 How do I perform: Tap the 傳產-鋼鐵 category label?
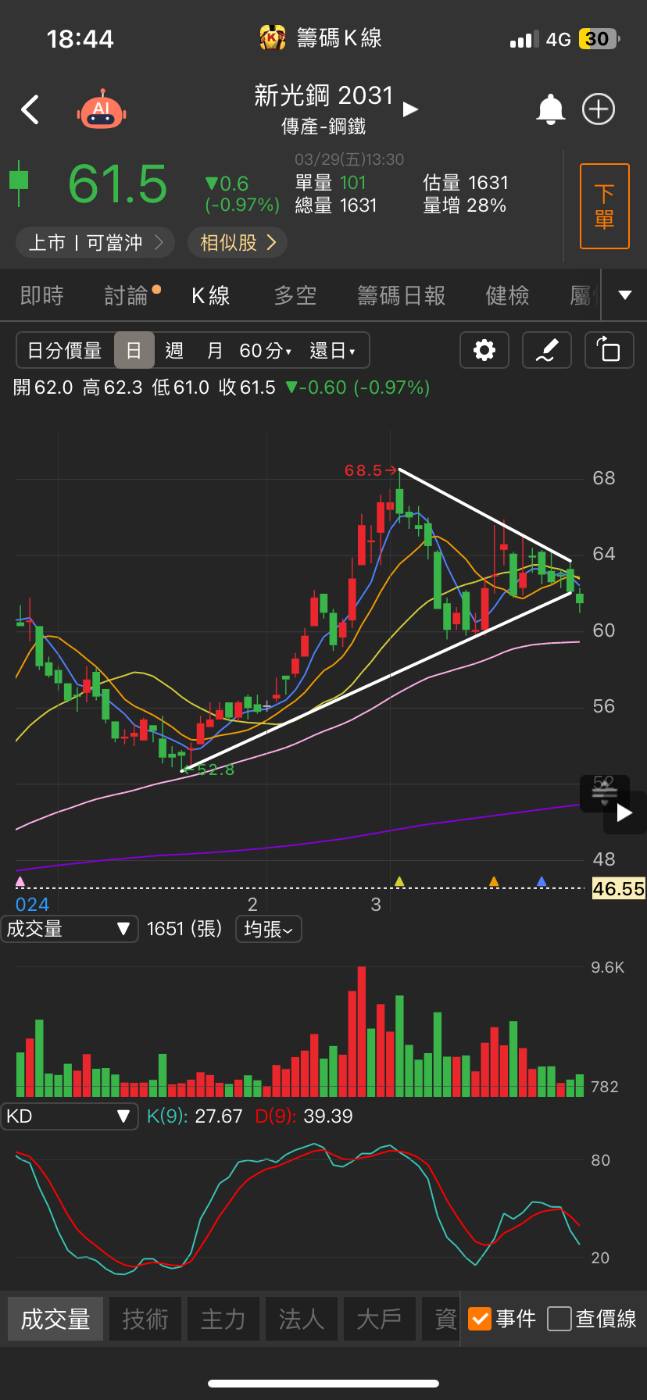(323, 127)
